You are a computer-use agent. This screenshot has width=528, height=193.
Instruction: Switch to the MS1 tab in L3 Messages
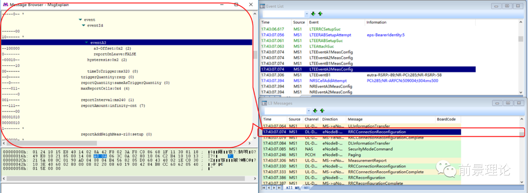[x=307, y=188]
